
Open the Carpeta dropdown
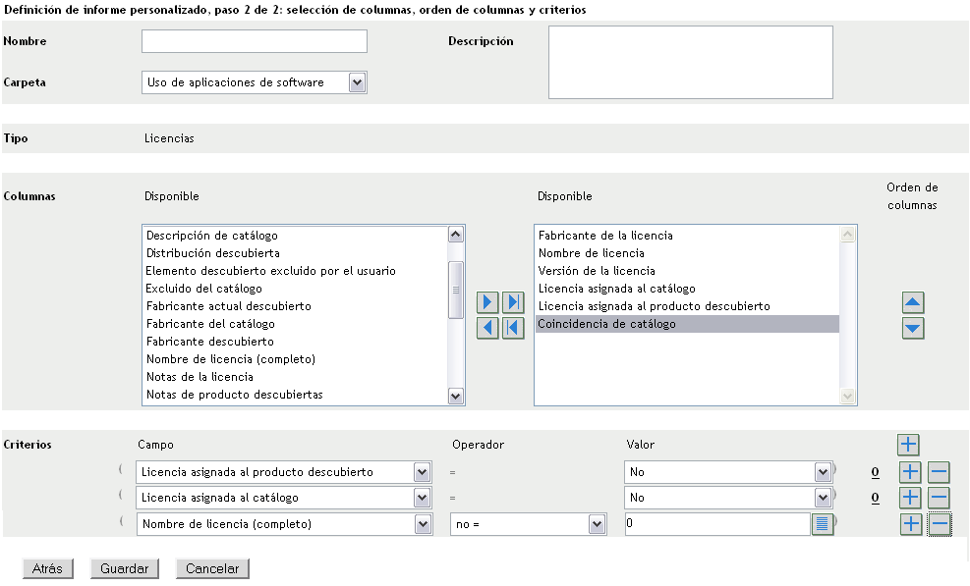(357, 82)
